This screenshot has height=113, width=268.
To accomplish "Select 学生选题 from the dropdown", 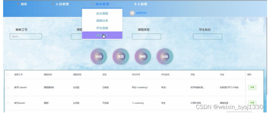I will pyautogui.click(x=102, y=28).
